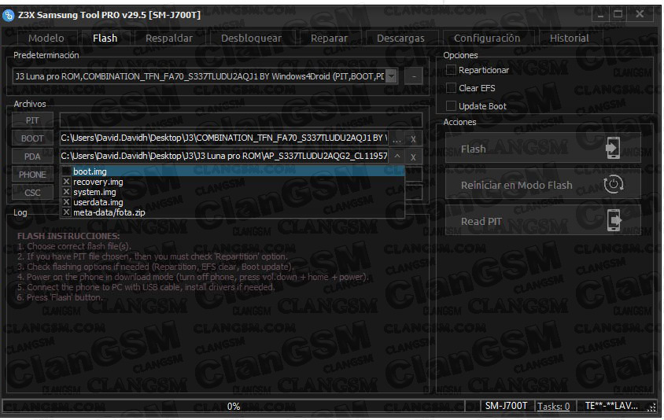Screen dimensions: 664x420
Task: Open the Modelo tab
Action: (x=46, y=38)
